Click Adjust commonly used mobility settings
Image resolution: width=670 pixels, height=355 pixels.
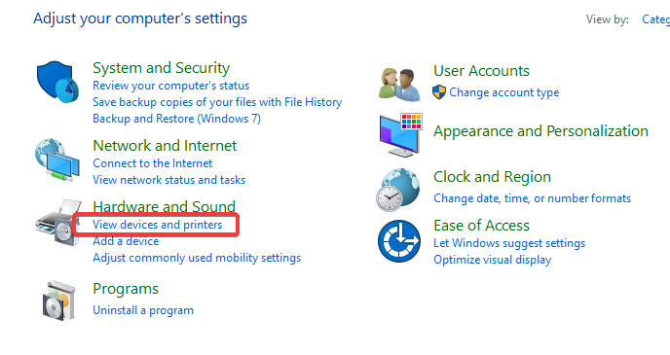point(197,258)
